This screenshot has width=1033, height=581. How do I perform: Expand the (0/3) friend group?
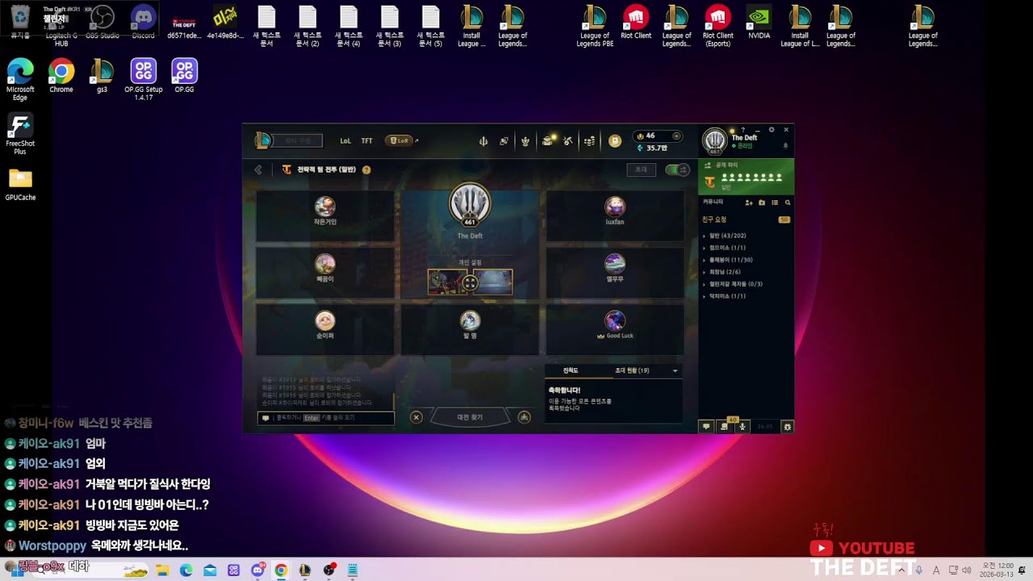pyautogui.click(x=734, y=284)
